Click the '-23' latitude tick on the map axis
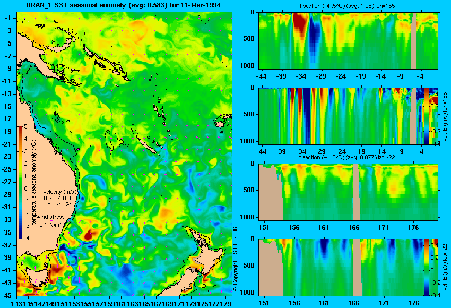Screen dimensions: 451x308 point(7,157)
